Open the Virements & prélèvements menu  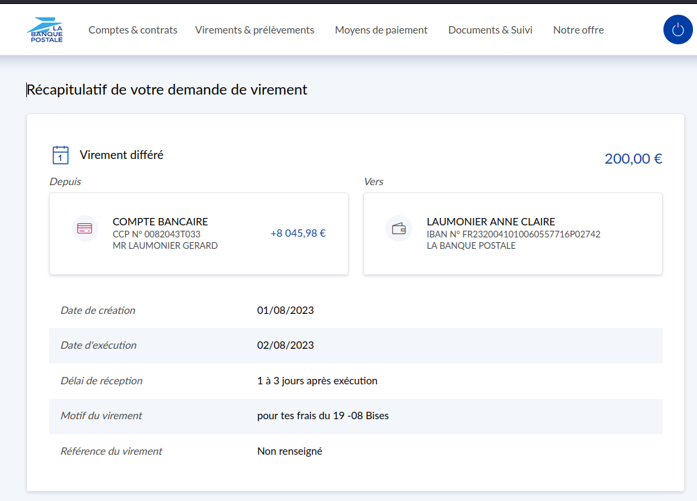click(254, 30)
